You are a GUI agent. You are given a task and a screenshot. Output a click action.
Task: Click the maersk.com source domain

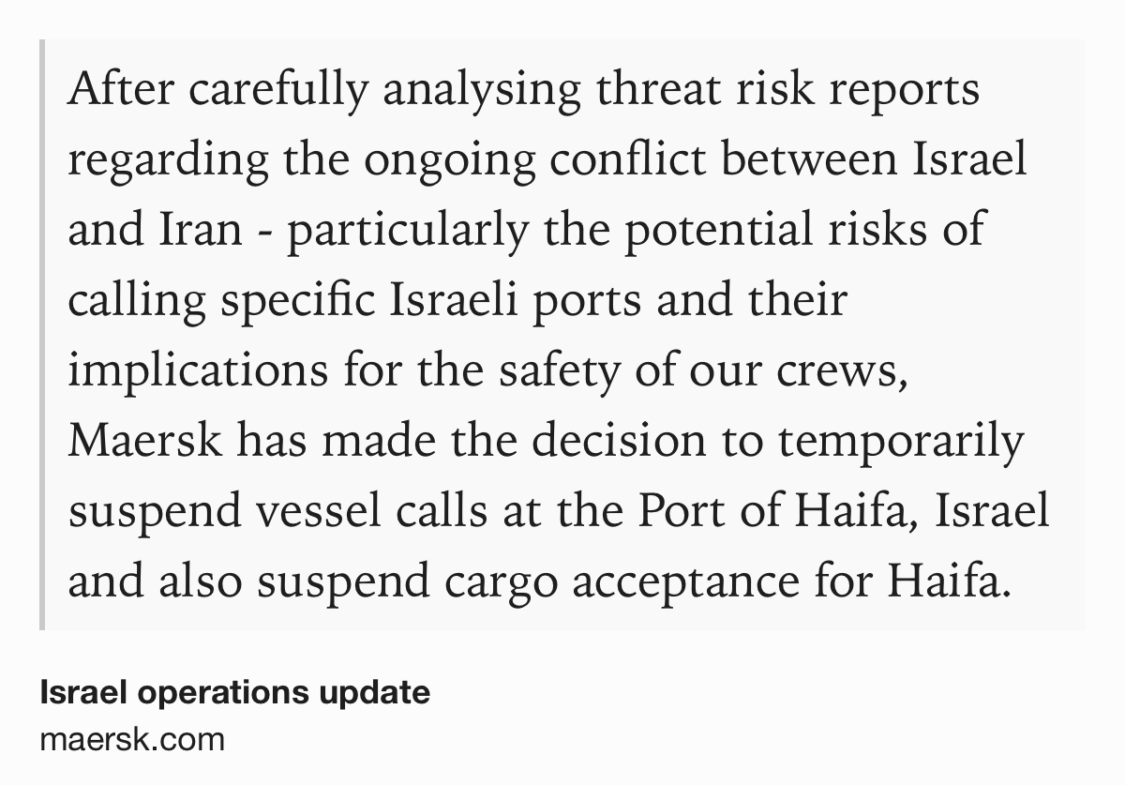click(x=132, y=739)
